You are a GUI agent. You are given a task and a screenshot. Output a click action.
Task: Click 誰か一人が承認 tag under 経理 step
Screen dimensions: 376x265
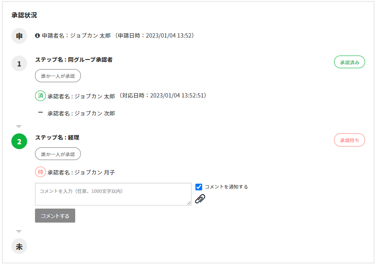pyautogui.click(x=58, y=154)
